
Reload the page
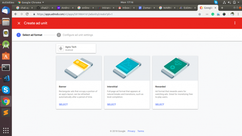27,14
